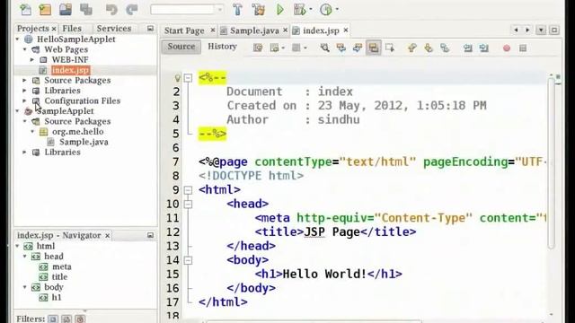This screenshot has width=575, height=323.
Task: Click the editor vertical scrollbar
Action: [551, 163]
